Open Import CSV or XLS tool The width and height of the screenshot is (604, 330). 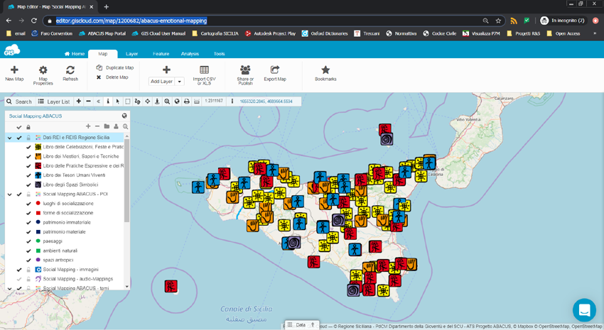pos(204,75)
